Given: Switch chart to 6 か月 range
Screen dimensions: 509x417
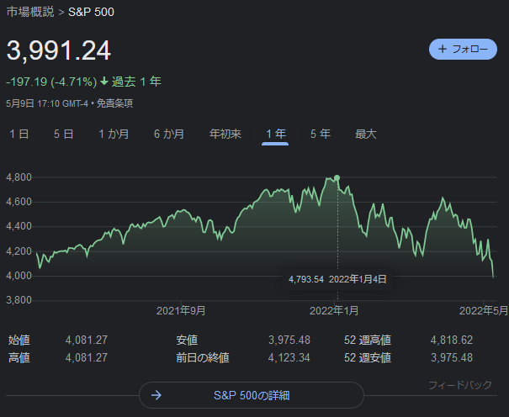Looking at the screenshot, I should pyautogui.click(x=169, y=134).
